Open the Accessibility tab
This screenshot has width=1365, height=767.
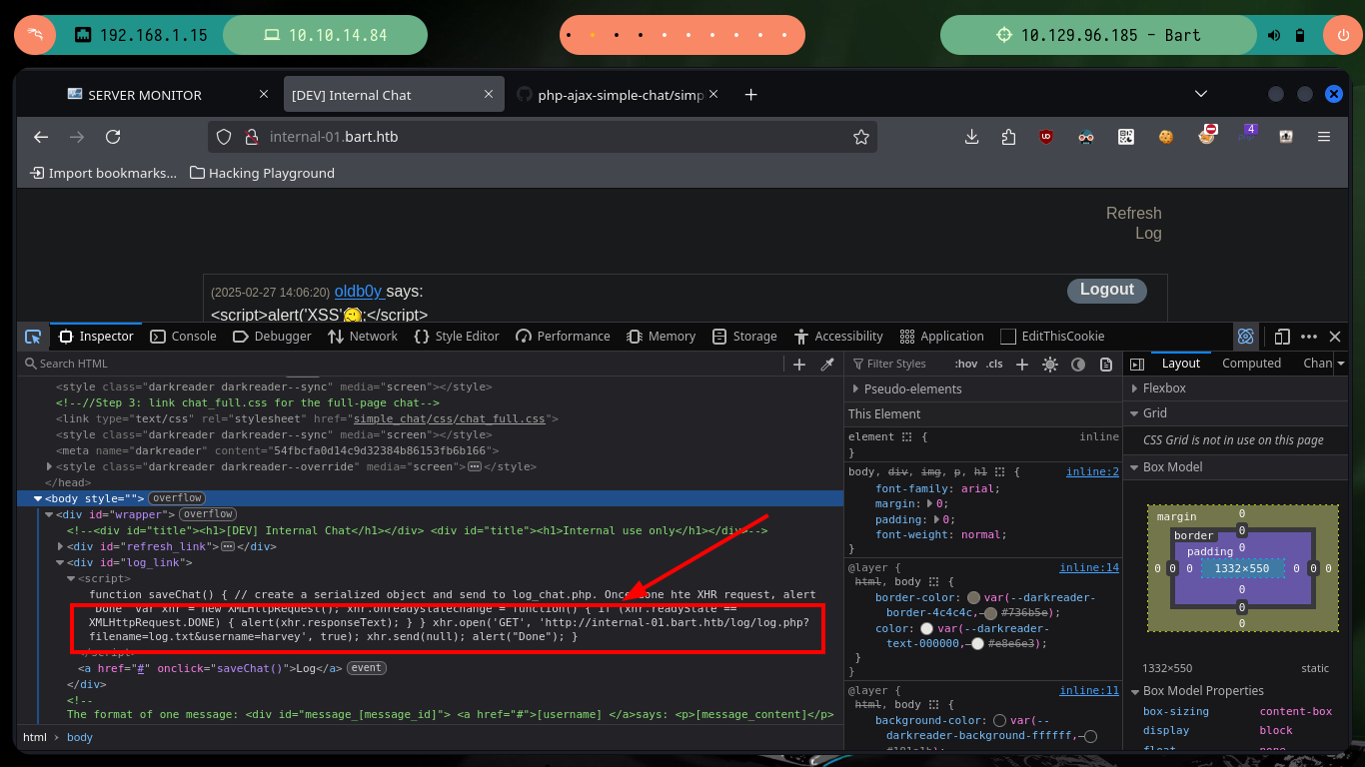click(x=838, y=337)
